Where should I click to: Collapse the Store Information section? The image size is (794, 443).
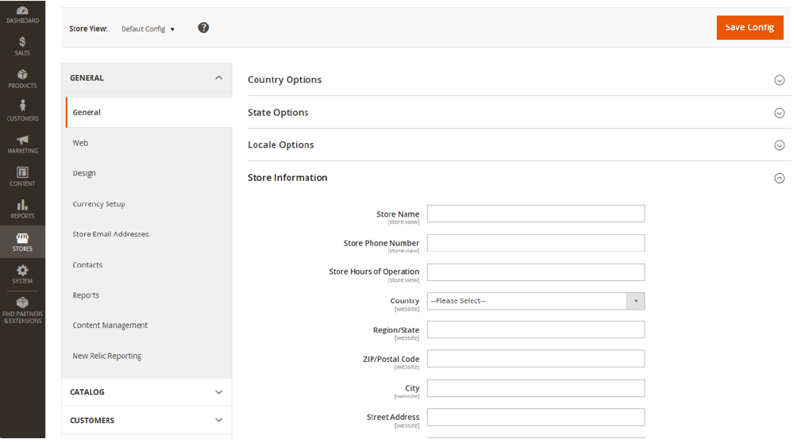coord(779,178)
